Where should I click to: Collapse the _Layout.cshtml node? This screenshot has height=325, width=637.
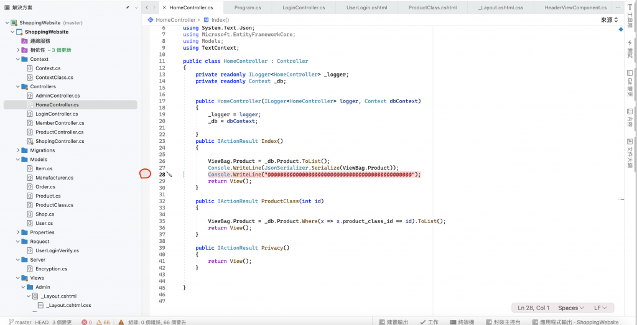pyautogui.click(x=29, y=296)
